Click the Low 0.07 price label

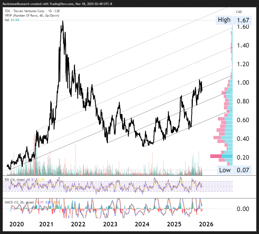(x=233, y=170)
